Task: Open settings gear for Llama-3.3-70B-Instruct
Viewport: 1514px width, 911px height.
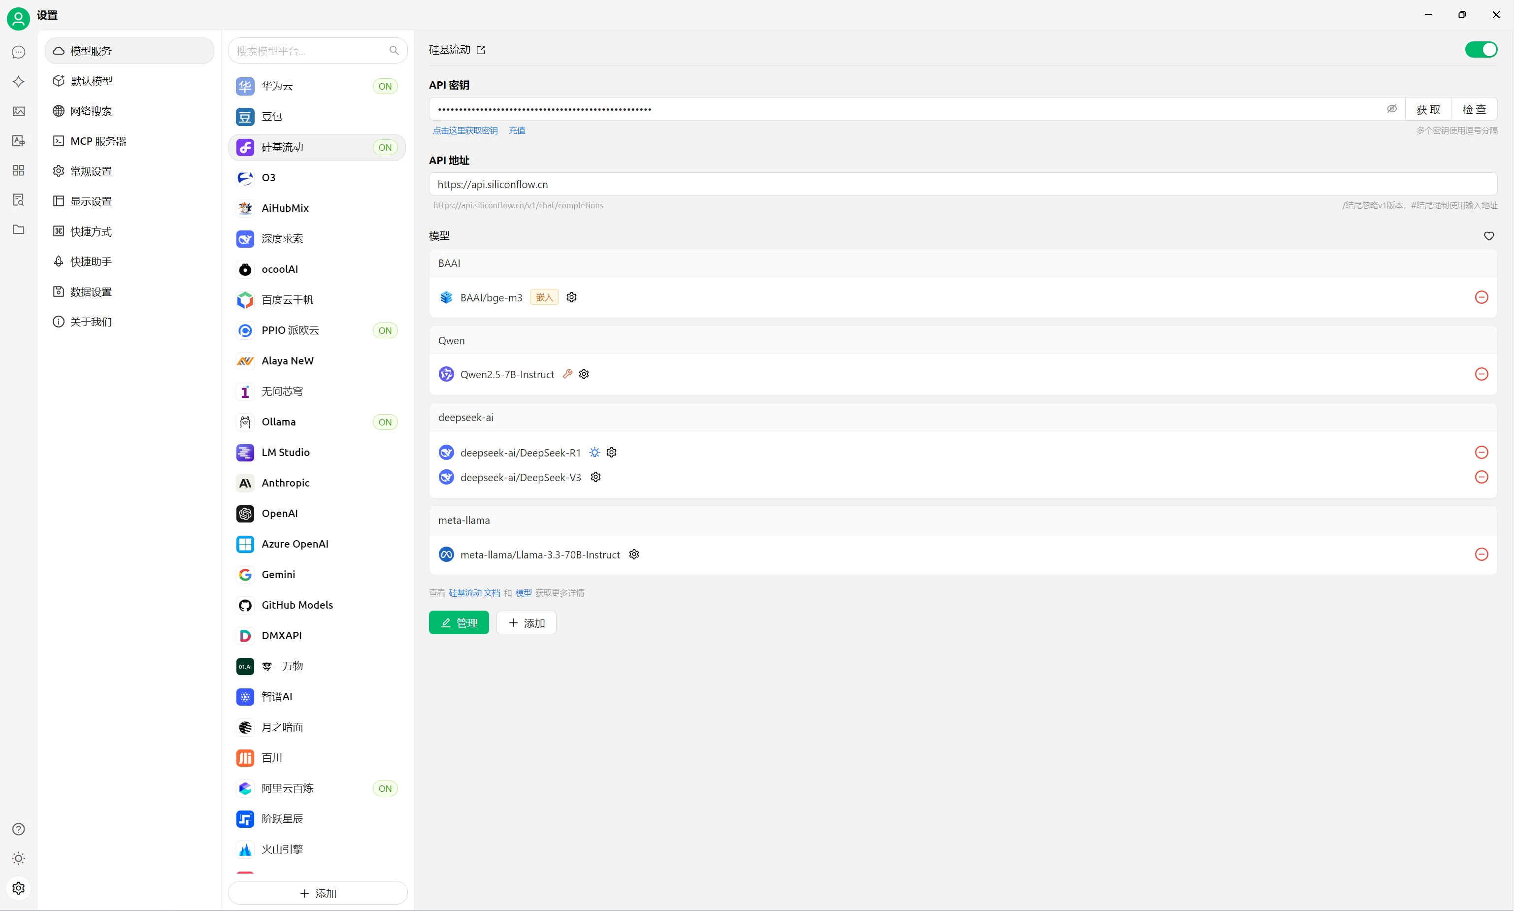Action: click(634, 554)
